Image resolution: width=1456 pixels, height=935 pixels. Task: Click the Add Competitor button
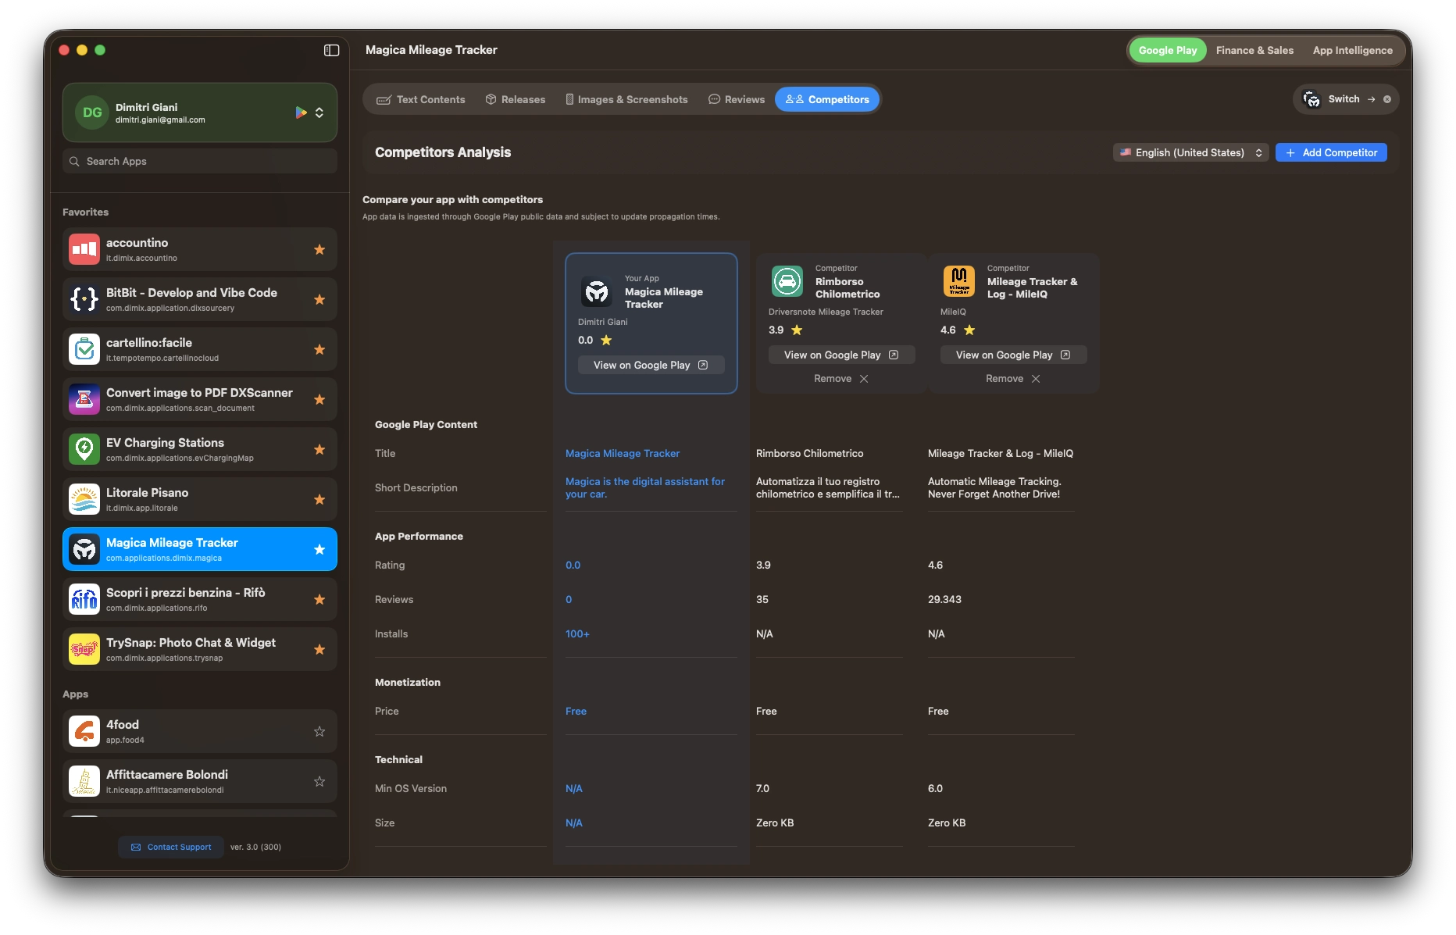pyautogui.click(x=1331, y=153)
